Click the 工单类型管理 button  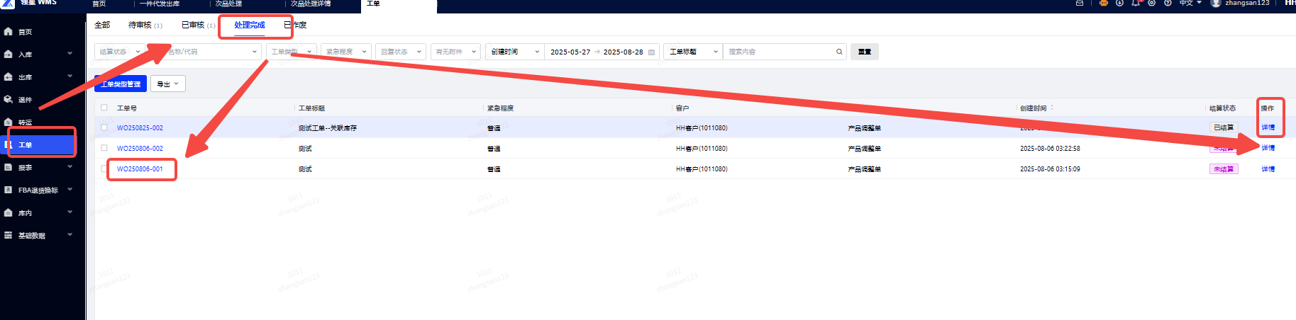coord(121,84)
